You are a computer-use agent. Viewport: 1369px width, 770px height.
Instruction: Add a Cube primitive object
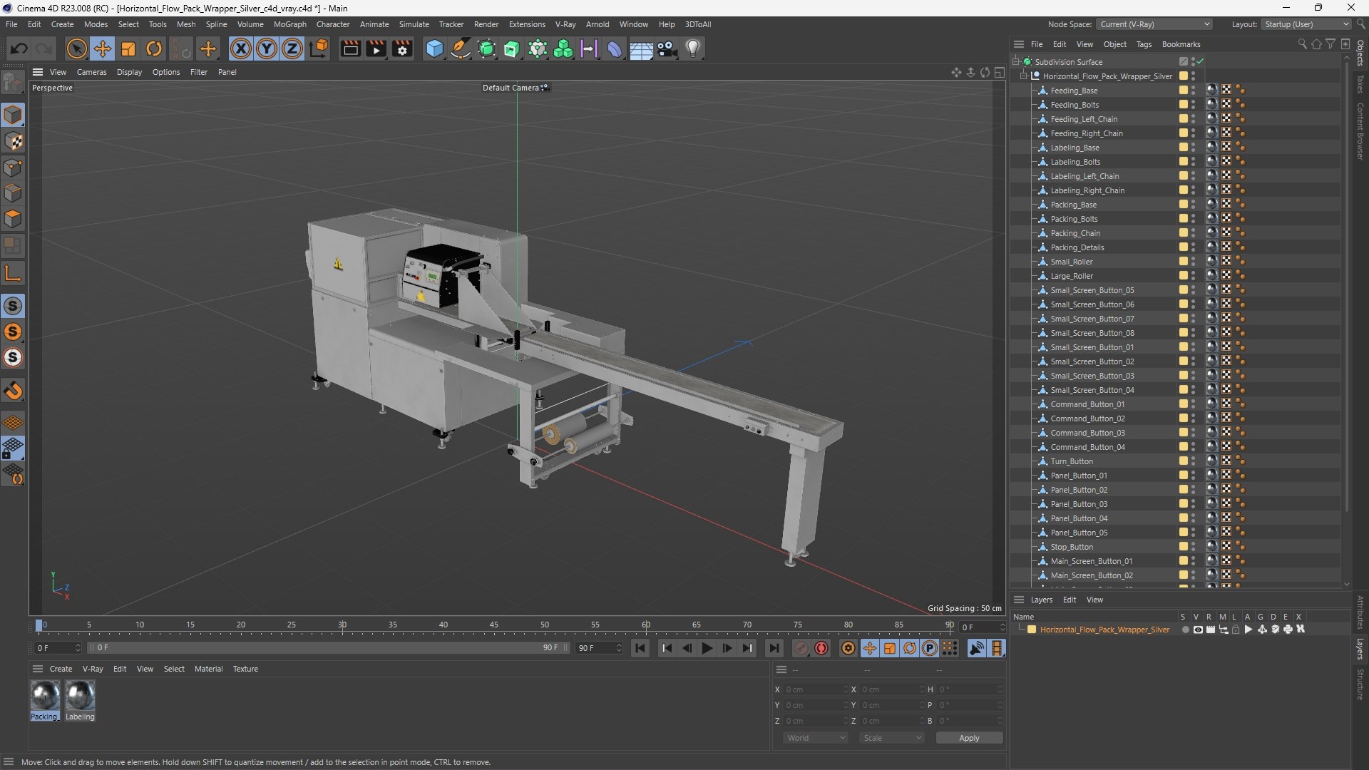tap(434, 48)
